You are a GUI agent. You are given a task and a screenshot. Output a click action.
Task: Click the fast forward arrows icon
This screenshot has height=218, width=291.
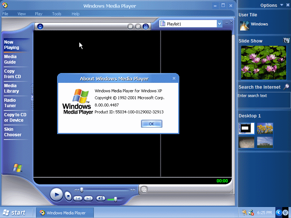(x=133, y=190)
